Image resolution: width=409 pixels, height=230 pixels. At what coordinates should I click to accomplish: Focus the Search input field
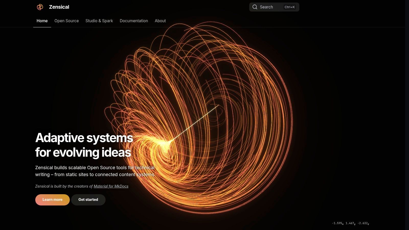pyautogui.click(x=274, y=7)
